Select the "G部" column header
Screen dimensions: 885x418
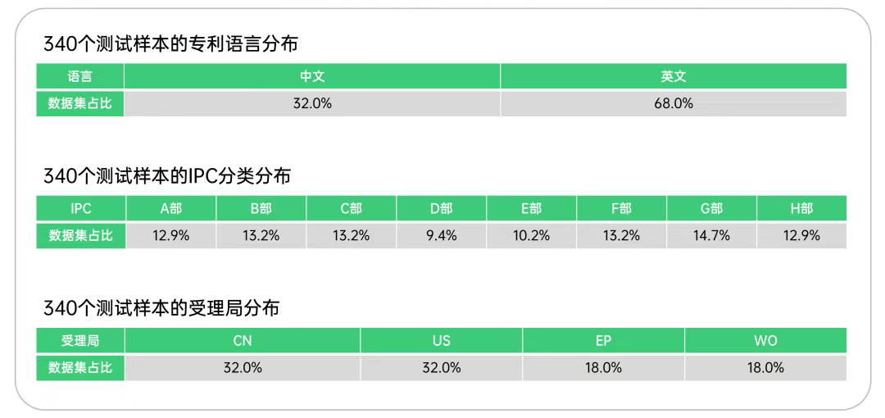(711, 209)
